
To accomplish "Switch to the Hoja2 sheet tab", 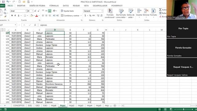I will [x=72, y=105].
